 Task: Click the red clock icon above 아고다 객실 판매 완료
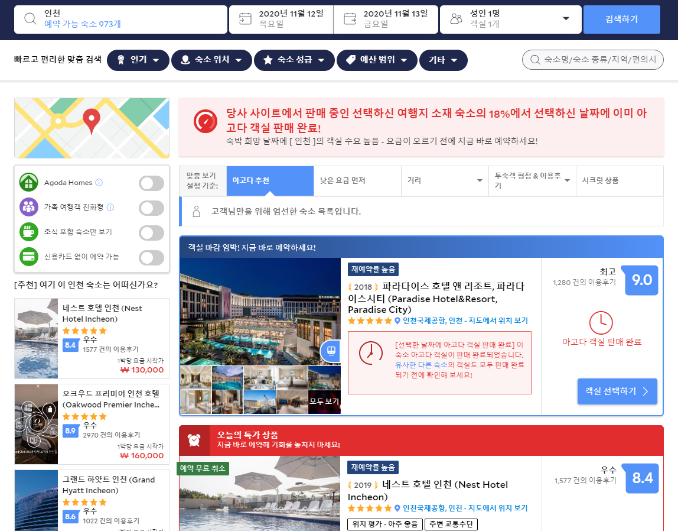[601, 323]
